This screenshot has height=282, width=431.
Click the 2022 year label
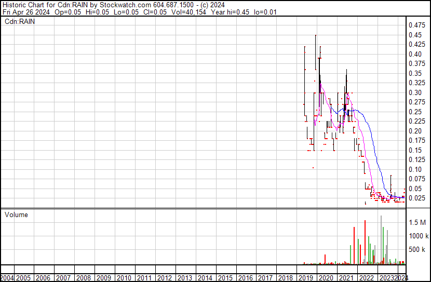367,278
